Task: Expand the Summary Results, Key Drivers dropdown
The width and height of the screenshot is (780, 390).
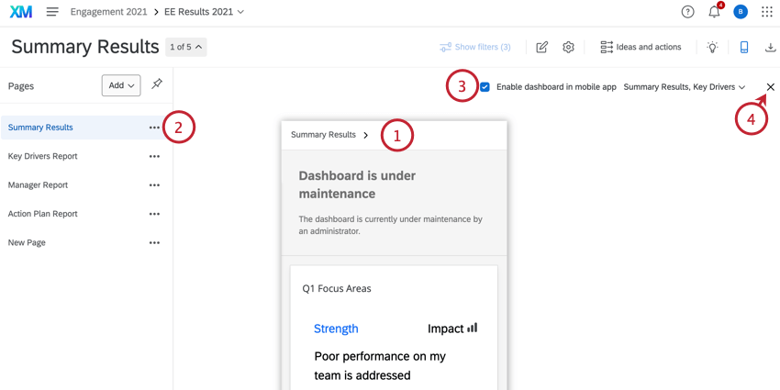Action: pyautogui.click(x=684, y=87)
